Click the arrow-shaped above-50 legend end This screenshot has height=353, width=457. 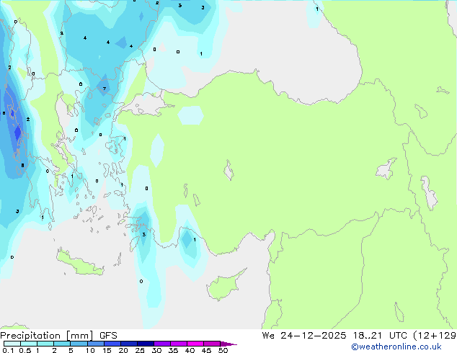pos(228,344)
